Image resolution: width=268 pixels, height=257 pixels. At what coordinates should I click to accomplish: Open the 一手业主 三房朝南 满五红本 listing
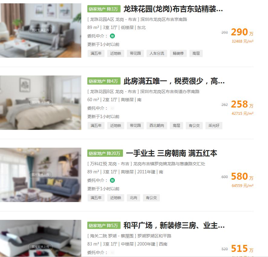171,153
